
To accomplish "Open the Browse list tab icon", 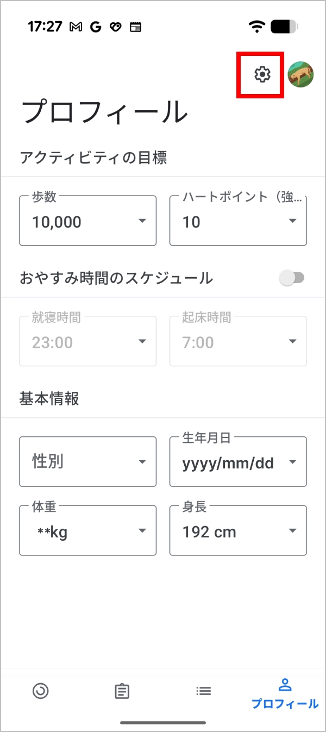I will click(x=203, y=691).
